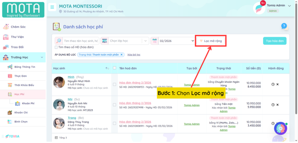The width and height of the screenshot is (298, 143).
Task: Open Thực Đơn in the sidebar
Action: [x=20, y=76]
